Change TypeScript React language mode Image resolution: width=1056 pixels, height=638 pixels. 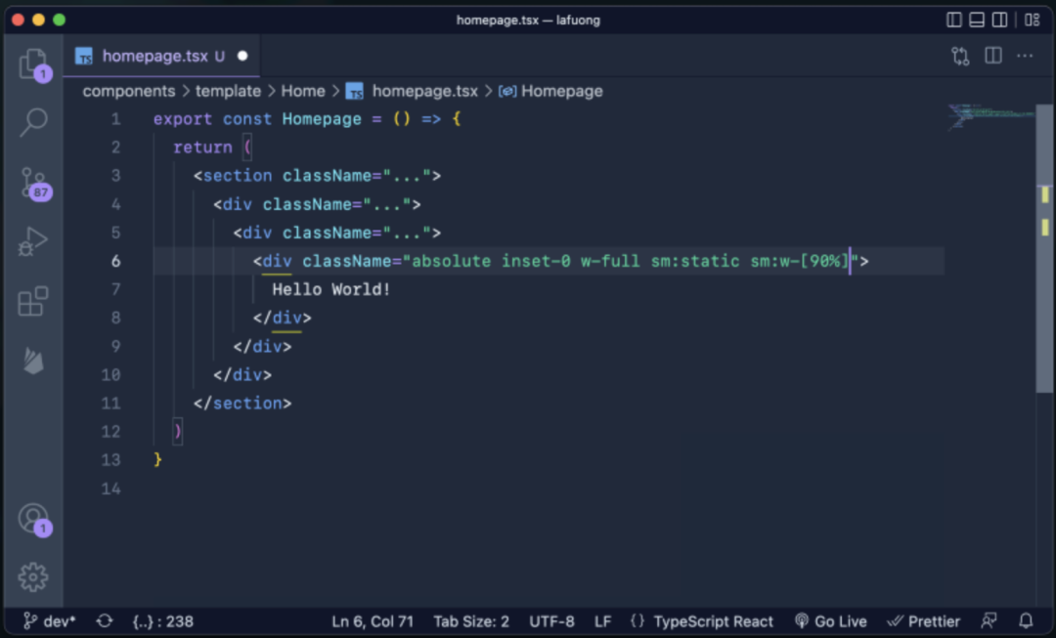pos(713,621)
